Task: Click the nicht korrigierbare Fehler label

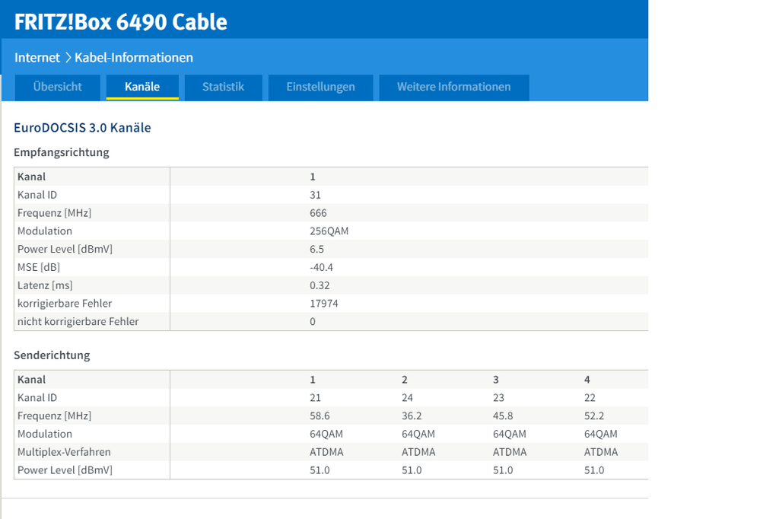Action: tap(78, 322)
